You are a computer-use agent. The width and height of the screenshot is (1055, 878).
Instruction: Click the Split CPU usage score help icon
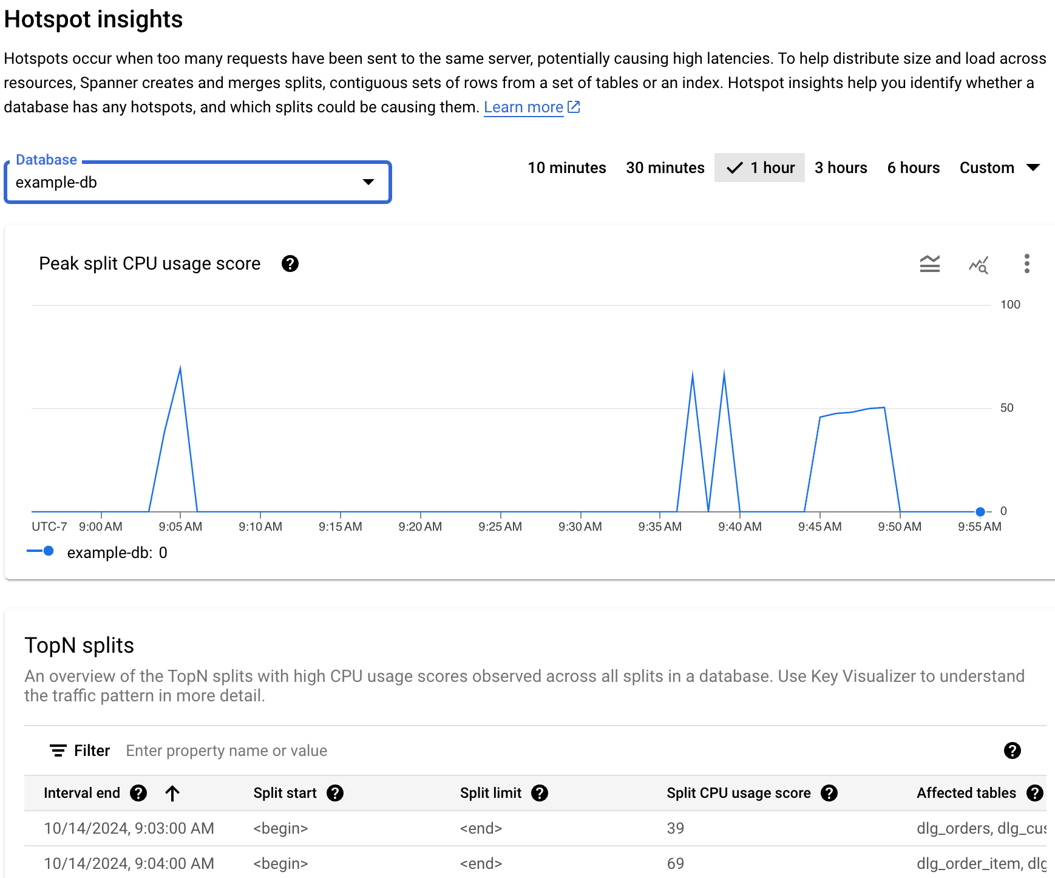pyautogui.click(x=830, y=792)
